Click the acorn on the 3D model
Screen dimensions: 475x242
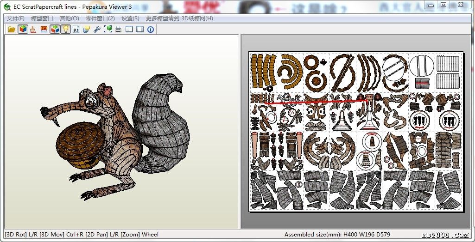pyautogui.click(x=81, y=145)
